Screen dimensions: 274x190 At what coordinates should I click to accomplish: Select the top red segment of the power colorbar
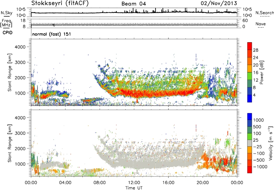(x=250, y=46)
